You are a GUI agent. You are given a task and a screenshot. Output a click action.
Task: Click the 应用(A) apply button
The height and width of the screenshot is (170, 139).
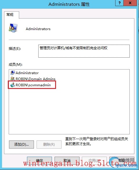click(x=94, y=160)
